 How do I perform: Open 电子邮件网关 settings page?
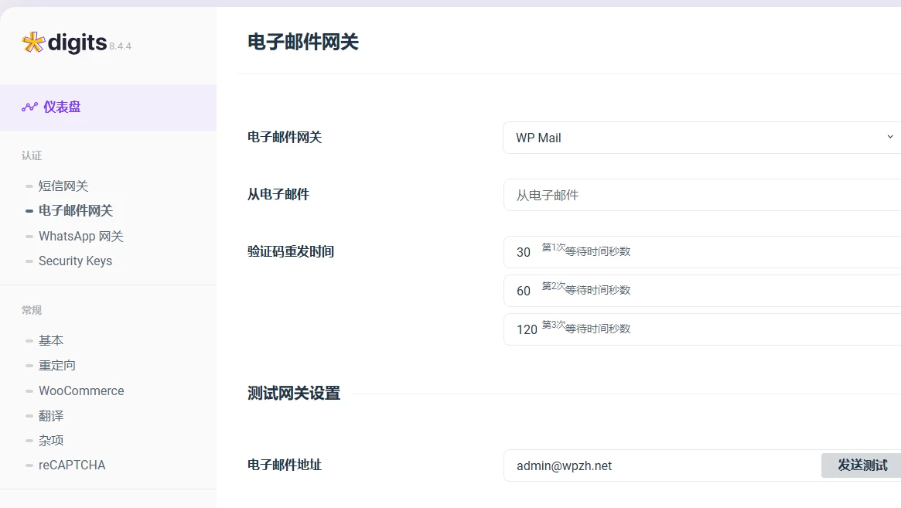75,210
